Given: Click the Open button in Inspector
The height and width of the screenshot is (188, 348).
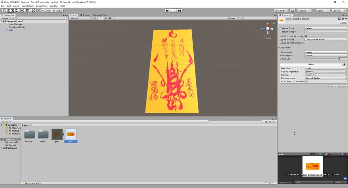Looking at the screenshot, I should coord(343,22).
